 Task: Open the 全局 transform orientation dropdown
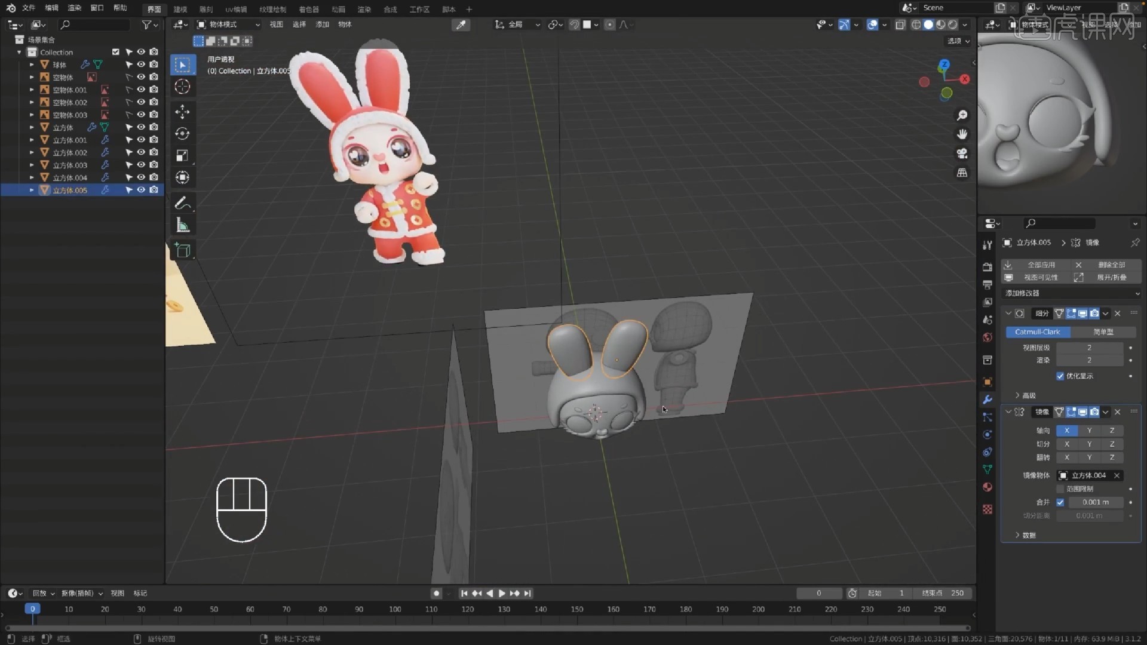pos(517,24)
